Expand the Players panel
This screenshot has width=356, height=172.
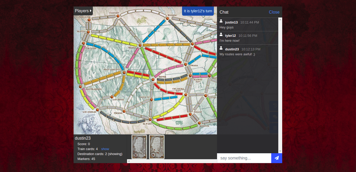tap(83, 11)
